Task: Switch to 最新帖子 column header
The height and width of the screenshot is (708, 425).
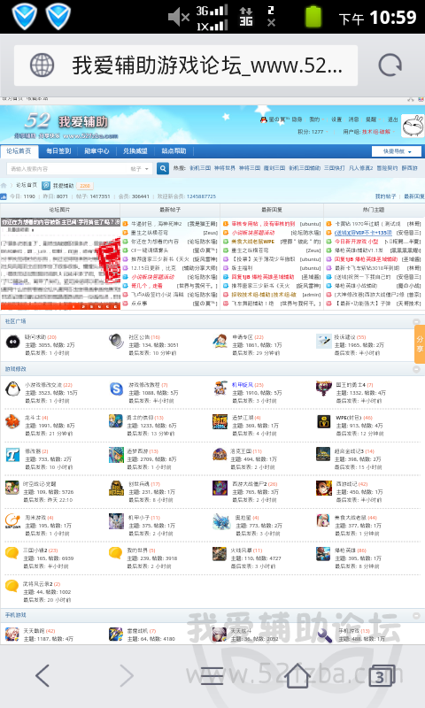Action: pyautogui.click(x=170, y=210)
